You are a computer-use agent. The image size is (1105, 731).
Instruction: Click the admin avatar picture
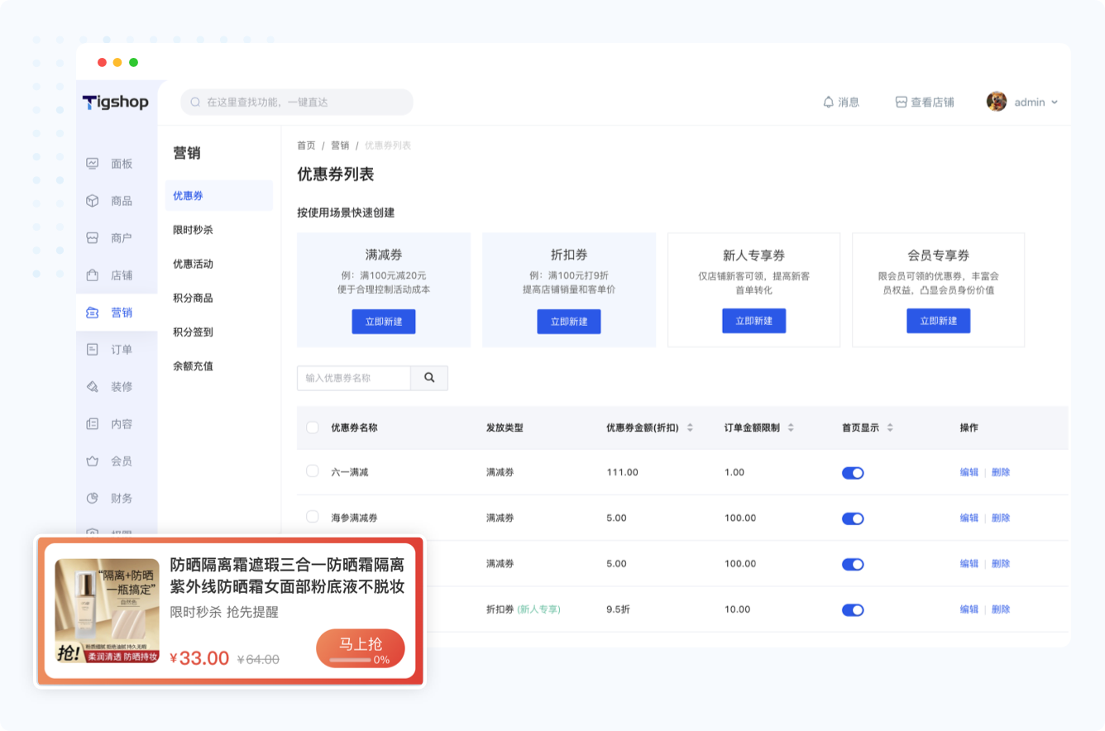click(x=996, y=102)
